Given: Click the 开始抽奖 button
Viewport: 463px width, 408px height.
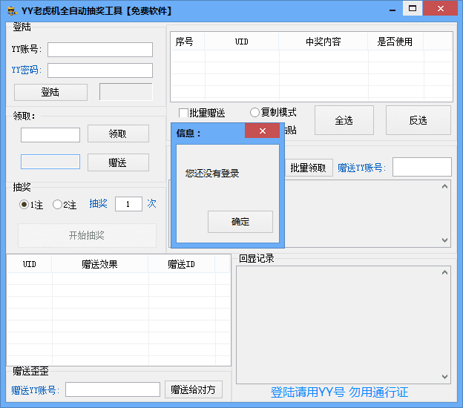Looking at the screenshot, I should [x=87, y=235].
